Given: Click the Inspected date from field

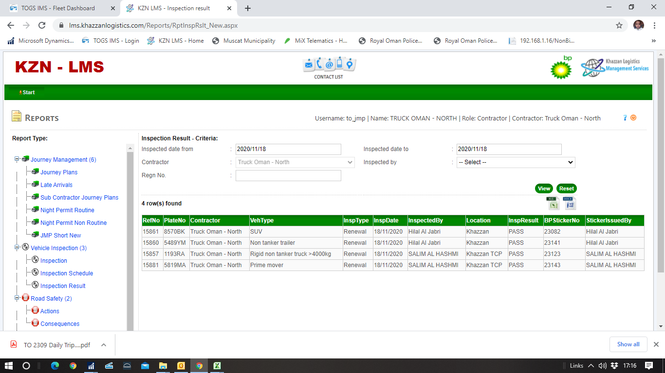Looking at the screenshot, I should [288, 149].
